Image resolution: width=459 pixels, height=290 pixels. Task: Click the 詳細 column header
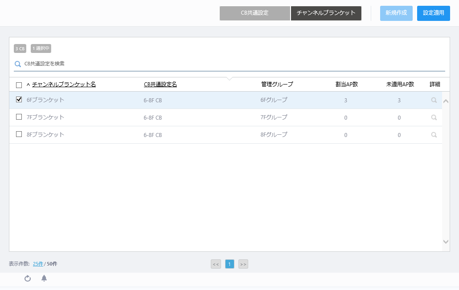435,85
